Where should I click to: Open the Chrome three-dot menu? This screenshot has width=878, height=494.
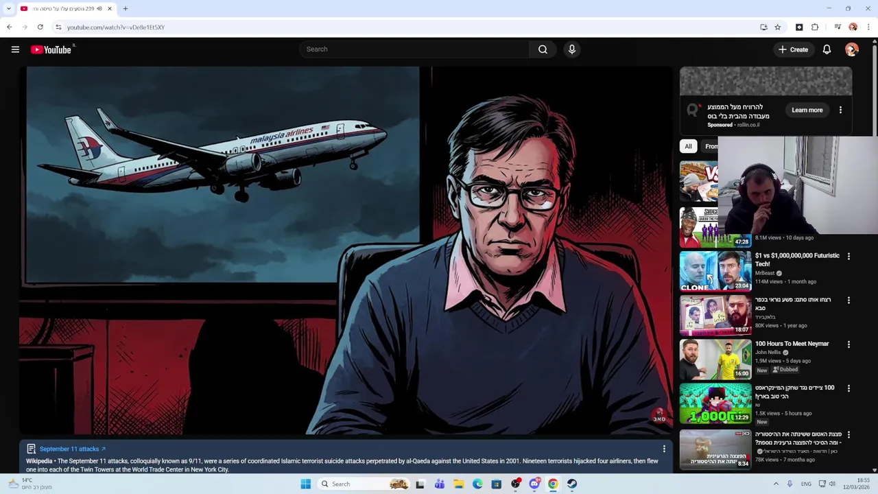(868, 27)
